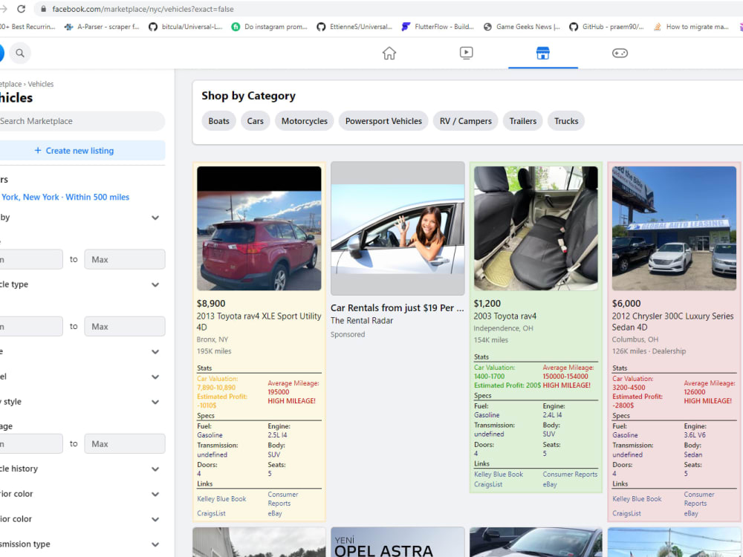
Task: Expand the Sort by dropdown chevron
Action: tap(155, 218)
